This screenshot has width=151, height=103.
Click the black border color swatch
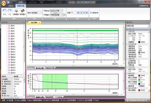[139, 42]
